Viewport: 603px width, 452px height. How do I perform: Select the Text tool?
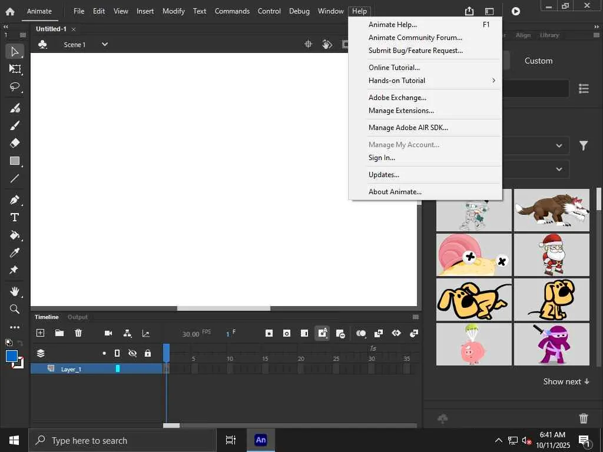tap(15, 218)
